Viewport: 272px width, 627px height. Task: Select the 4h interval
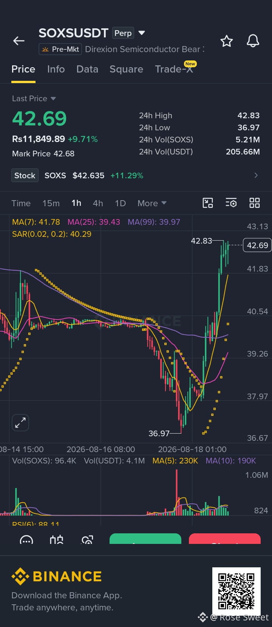click(98, 203)
